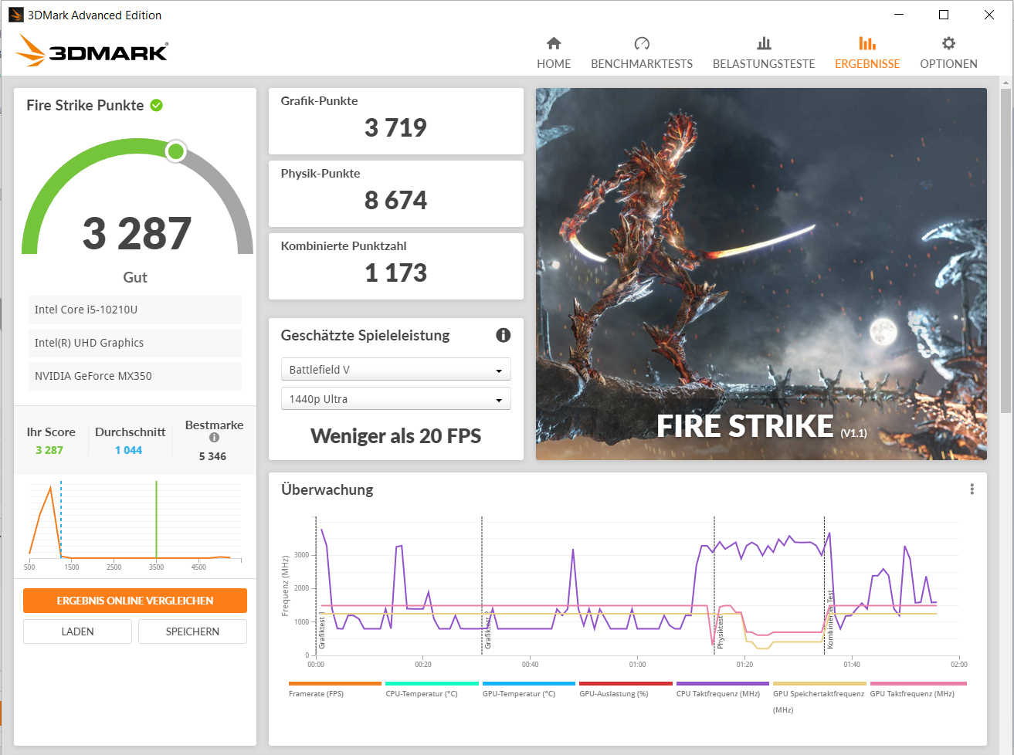Click the Grafik-Punkte score 3 719

click(x=395, y=127)
